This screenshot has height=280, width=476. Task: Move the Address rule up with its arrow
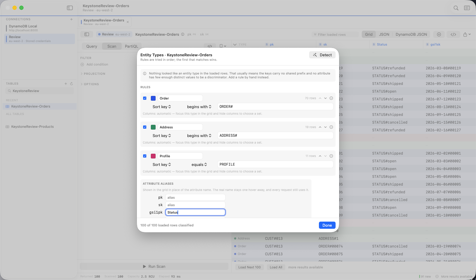(320, 127)
